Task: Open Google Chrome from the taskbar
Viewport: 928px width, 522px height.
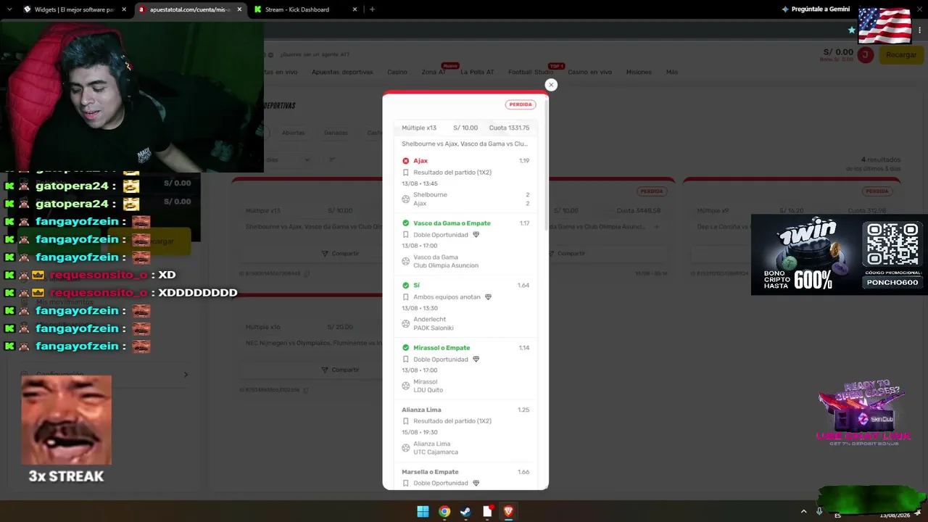Action: [444, 512]
